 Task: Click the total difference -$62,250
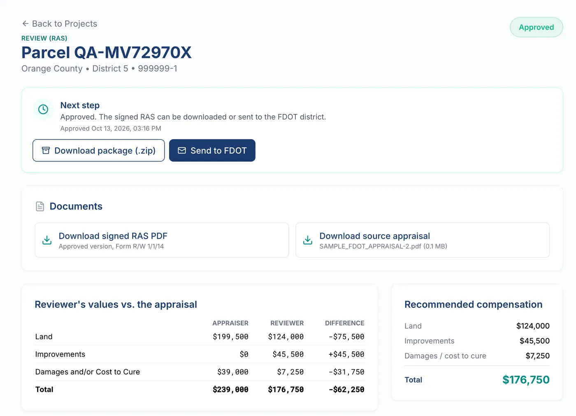[x=346, y=389]
